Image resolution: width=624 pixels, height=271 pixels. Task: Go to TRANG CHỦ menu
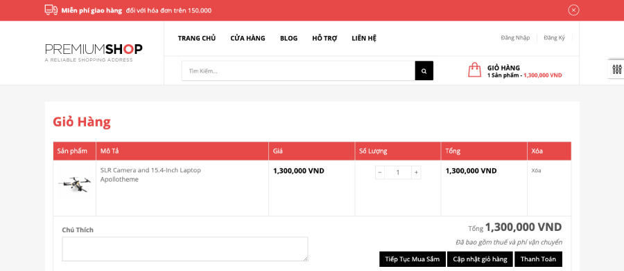197,39
